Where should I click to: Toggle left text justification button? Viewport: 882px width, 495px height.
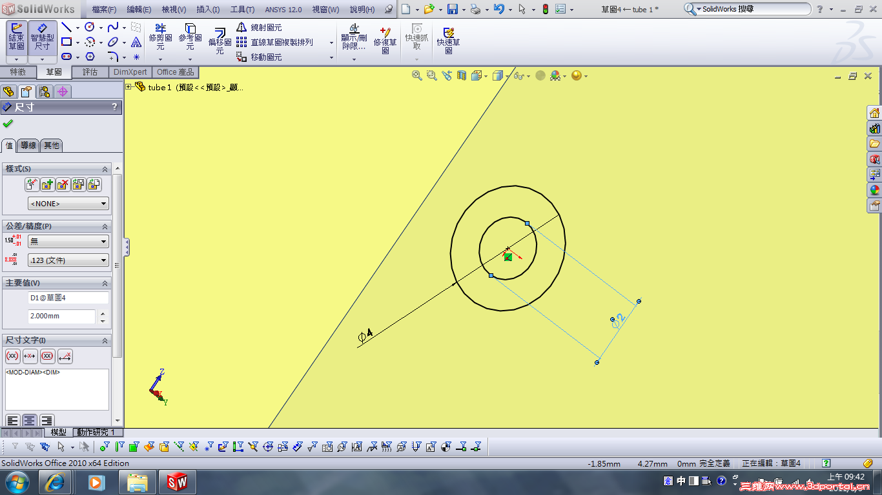(13, 420)
